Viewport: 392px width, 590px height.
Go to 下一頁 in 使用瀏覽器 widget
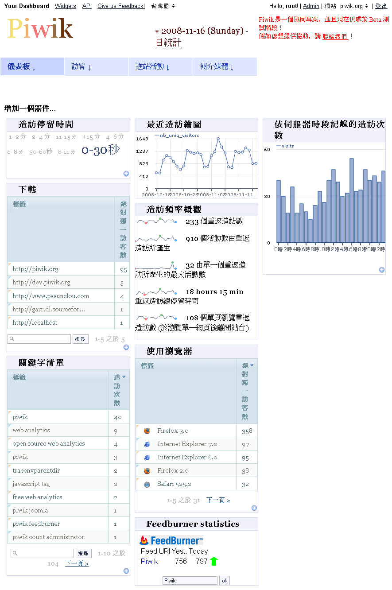pos(218,500)
